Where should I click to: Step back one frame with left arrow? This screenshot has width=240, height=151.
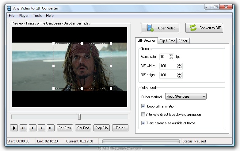32,128
